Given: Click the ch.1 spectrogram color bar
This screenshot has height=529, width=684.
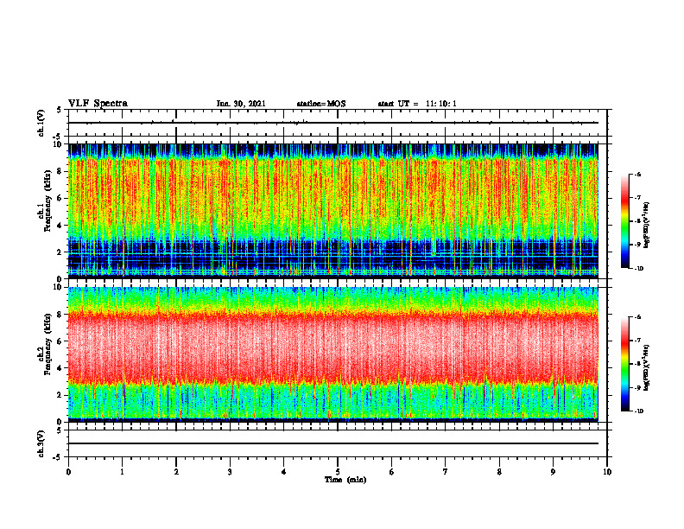Looking at the screenshot, I should point(624,221).
